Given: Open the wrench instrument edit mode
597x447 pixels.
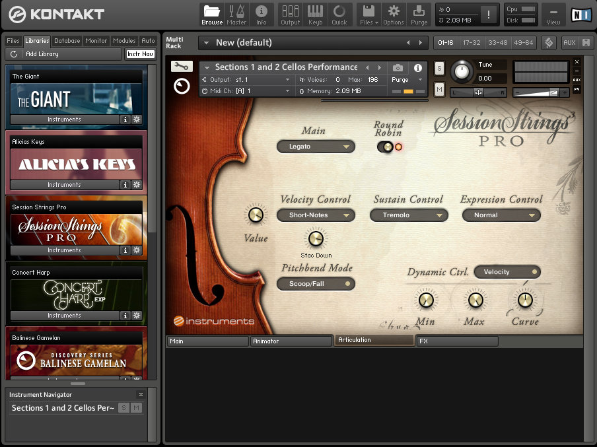Looking at the screenshot, I should [x=182, y=67].
